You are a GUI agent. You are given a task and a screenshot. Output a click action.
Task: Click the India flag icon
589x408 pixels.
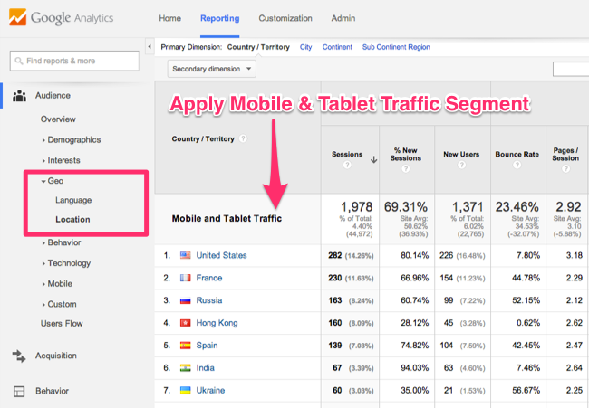point(185,368)
